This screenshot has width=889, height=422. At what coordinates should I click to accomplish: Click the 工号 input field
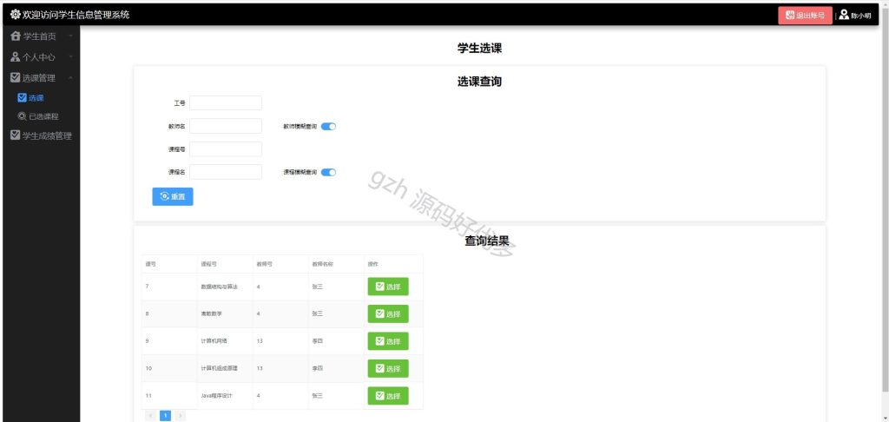pyautogui.click(x=226, y=103)
